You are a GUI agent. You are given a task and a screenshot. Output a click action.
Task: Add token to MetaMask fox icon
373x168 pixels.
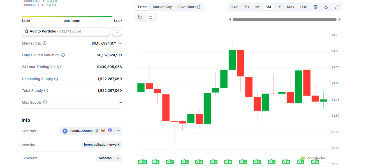pyautogui.click(x=103, y=131)
